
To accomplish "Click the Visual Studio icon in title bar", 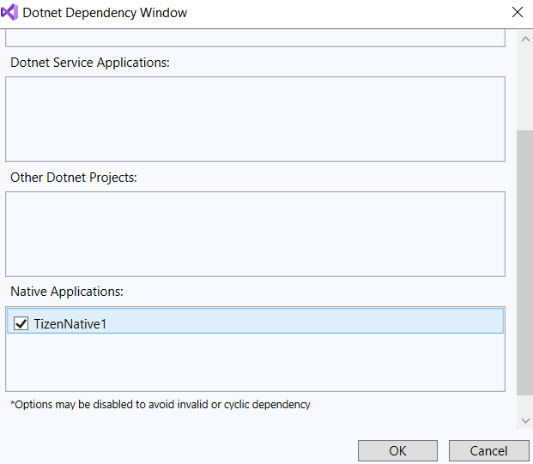I will tap(11, 13).
